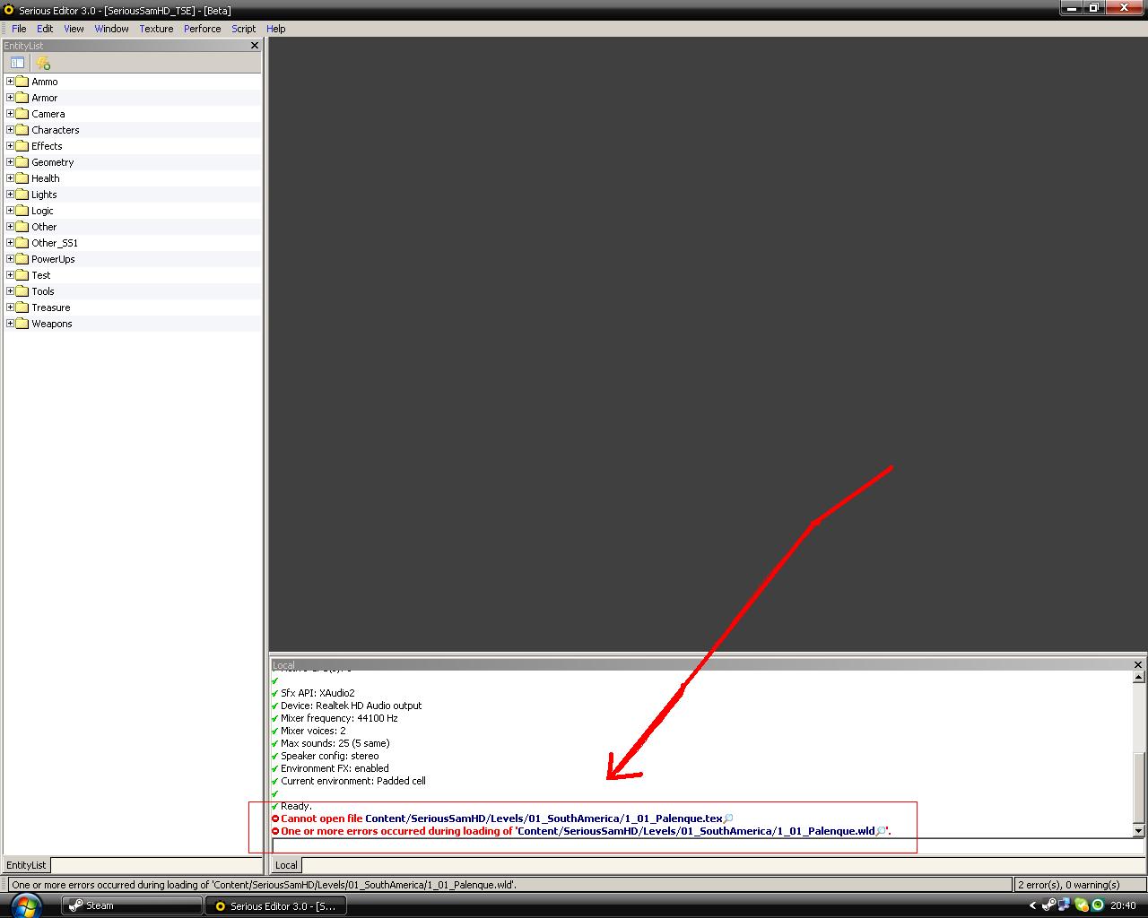Click 'Current environment: Padded cell' log line

[352, 781]
